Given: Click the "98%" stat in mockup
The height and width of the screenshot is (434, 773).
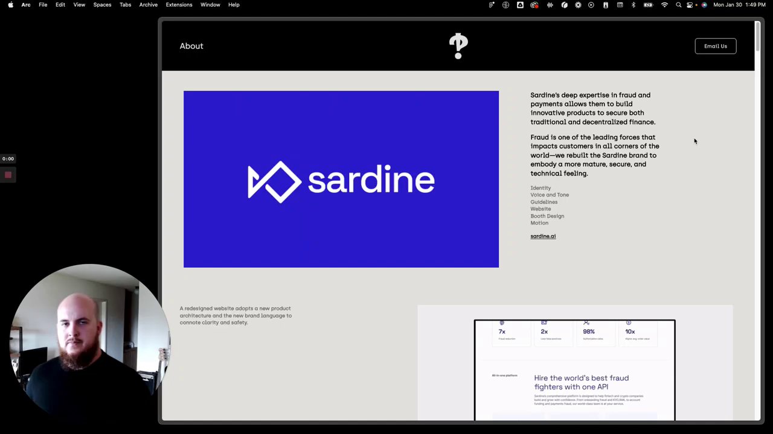Looking at the screenshot, I should [x=589, y=332].
